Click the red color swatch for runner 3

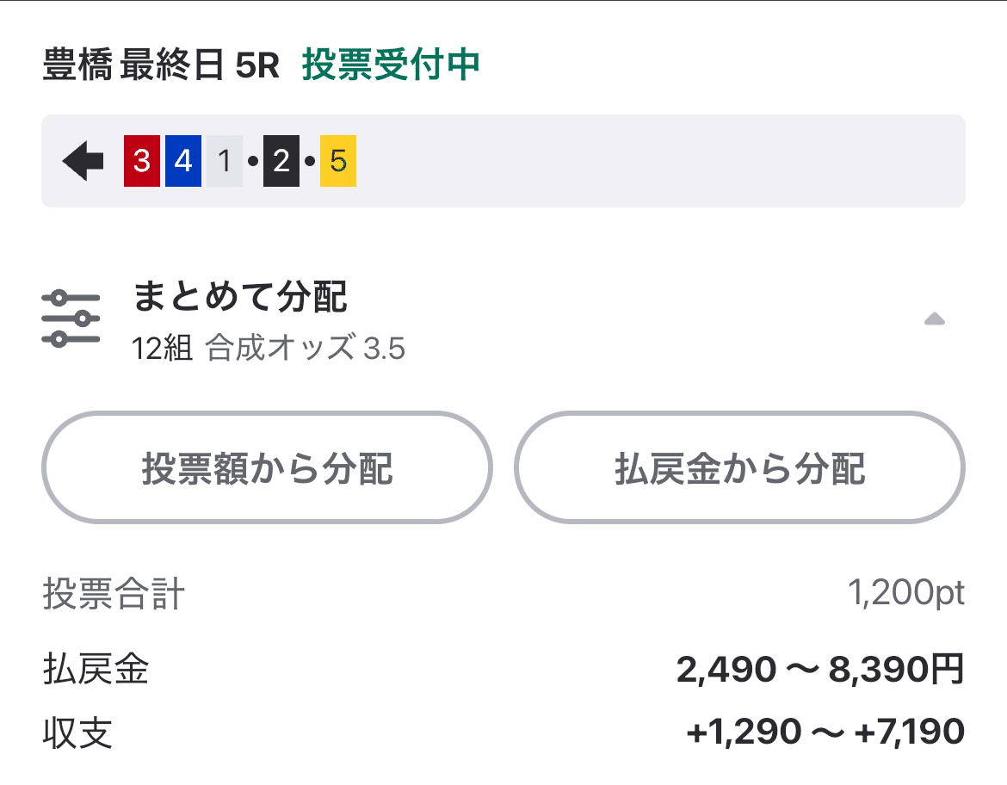141,159
